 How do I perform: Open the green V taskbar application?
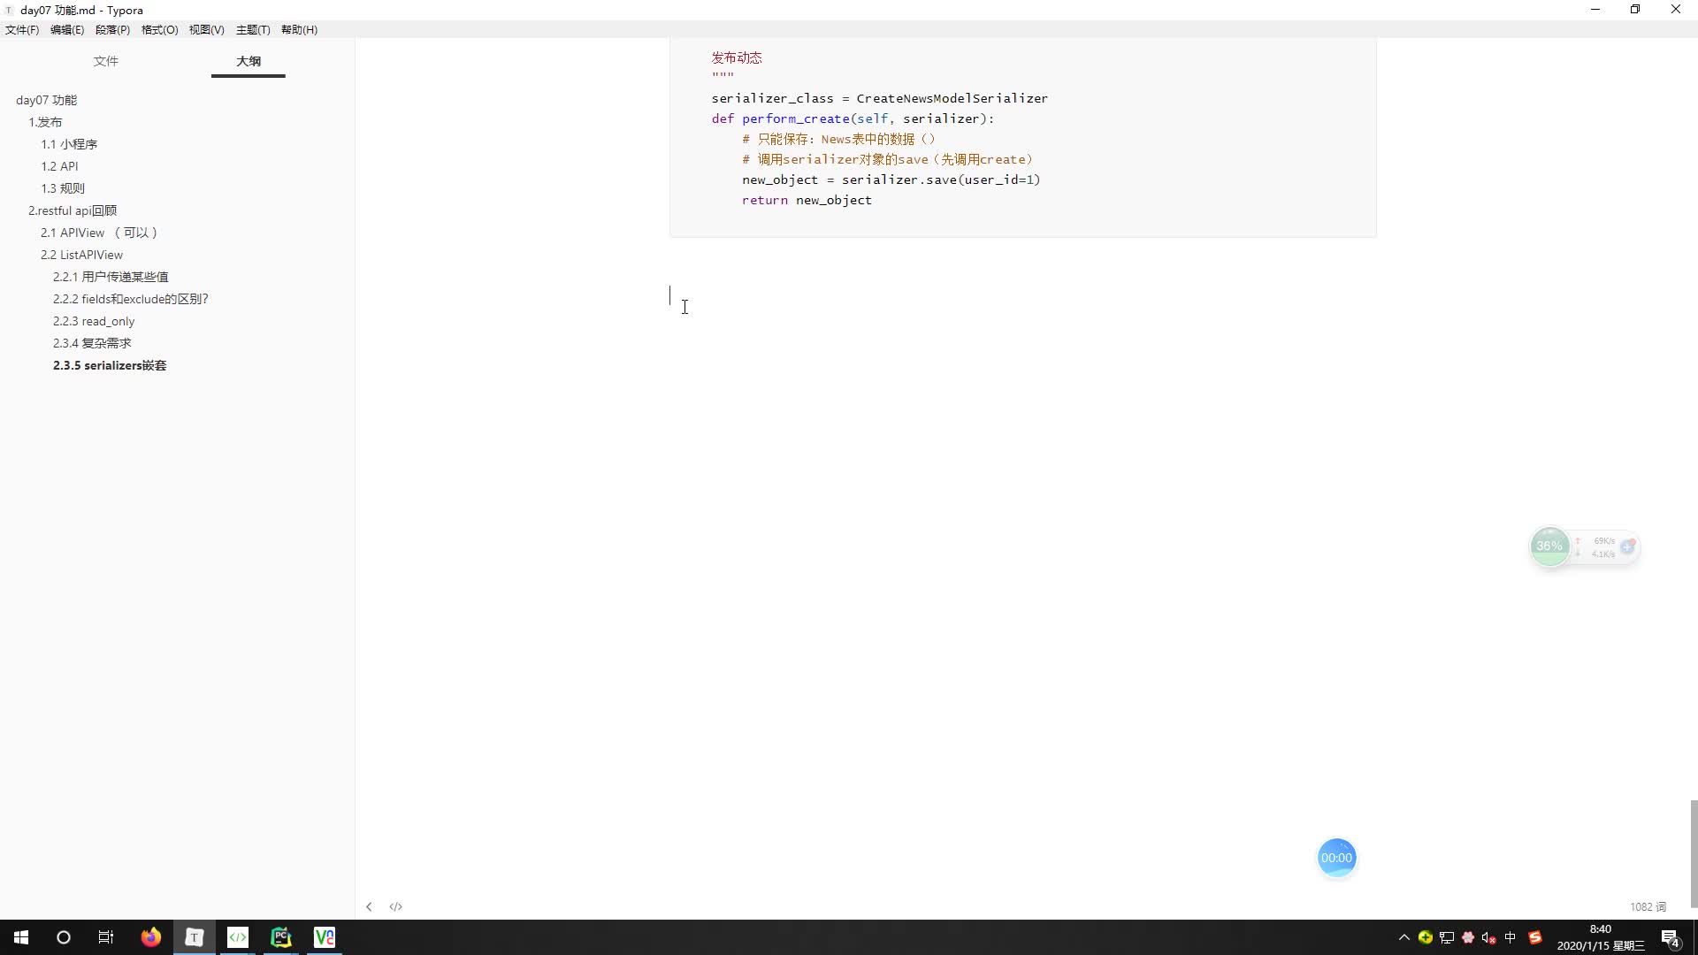point(325,937)
